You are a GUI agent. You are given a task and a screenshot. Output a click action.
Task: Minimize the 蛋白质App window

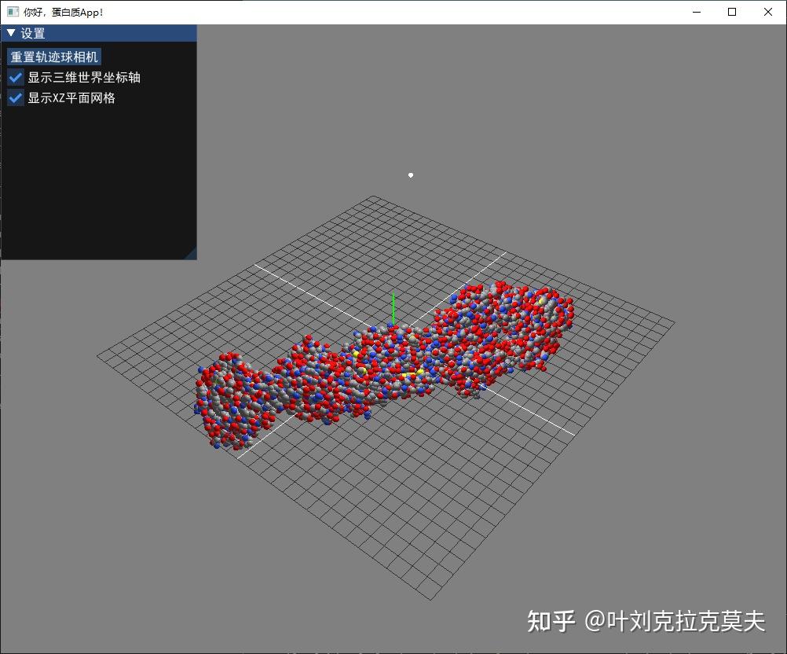(x=697, y=12)
